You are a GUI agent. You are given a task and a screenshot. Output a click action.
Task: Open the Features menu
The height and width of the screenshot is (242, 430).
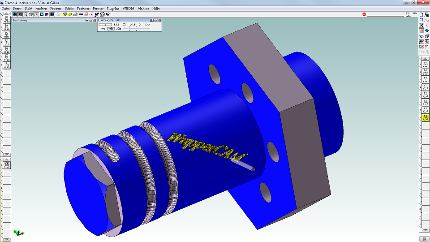click(83, 9)
